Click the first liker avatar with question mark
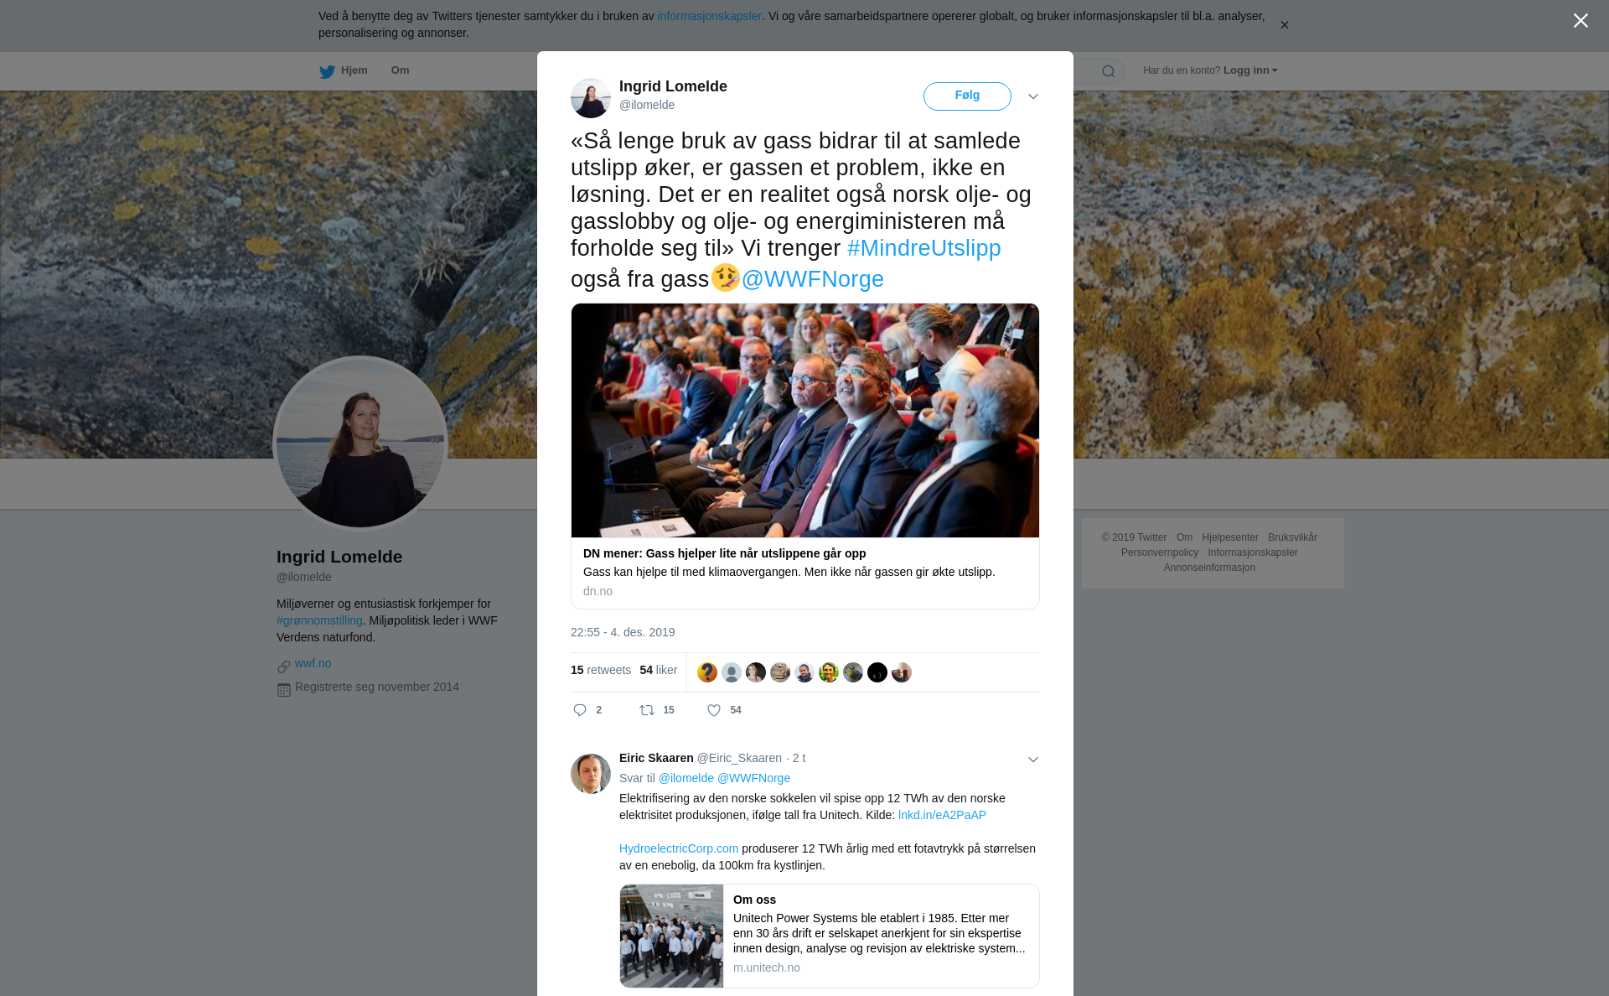The height and width of the screenshot is (996, 1609). coord(707,672)
